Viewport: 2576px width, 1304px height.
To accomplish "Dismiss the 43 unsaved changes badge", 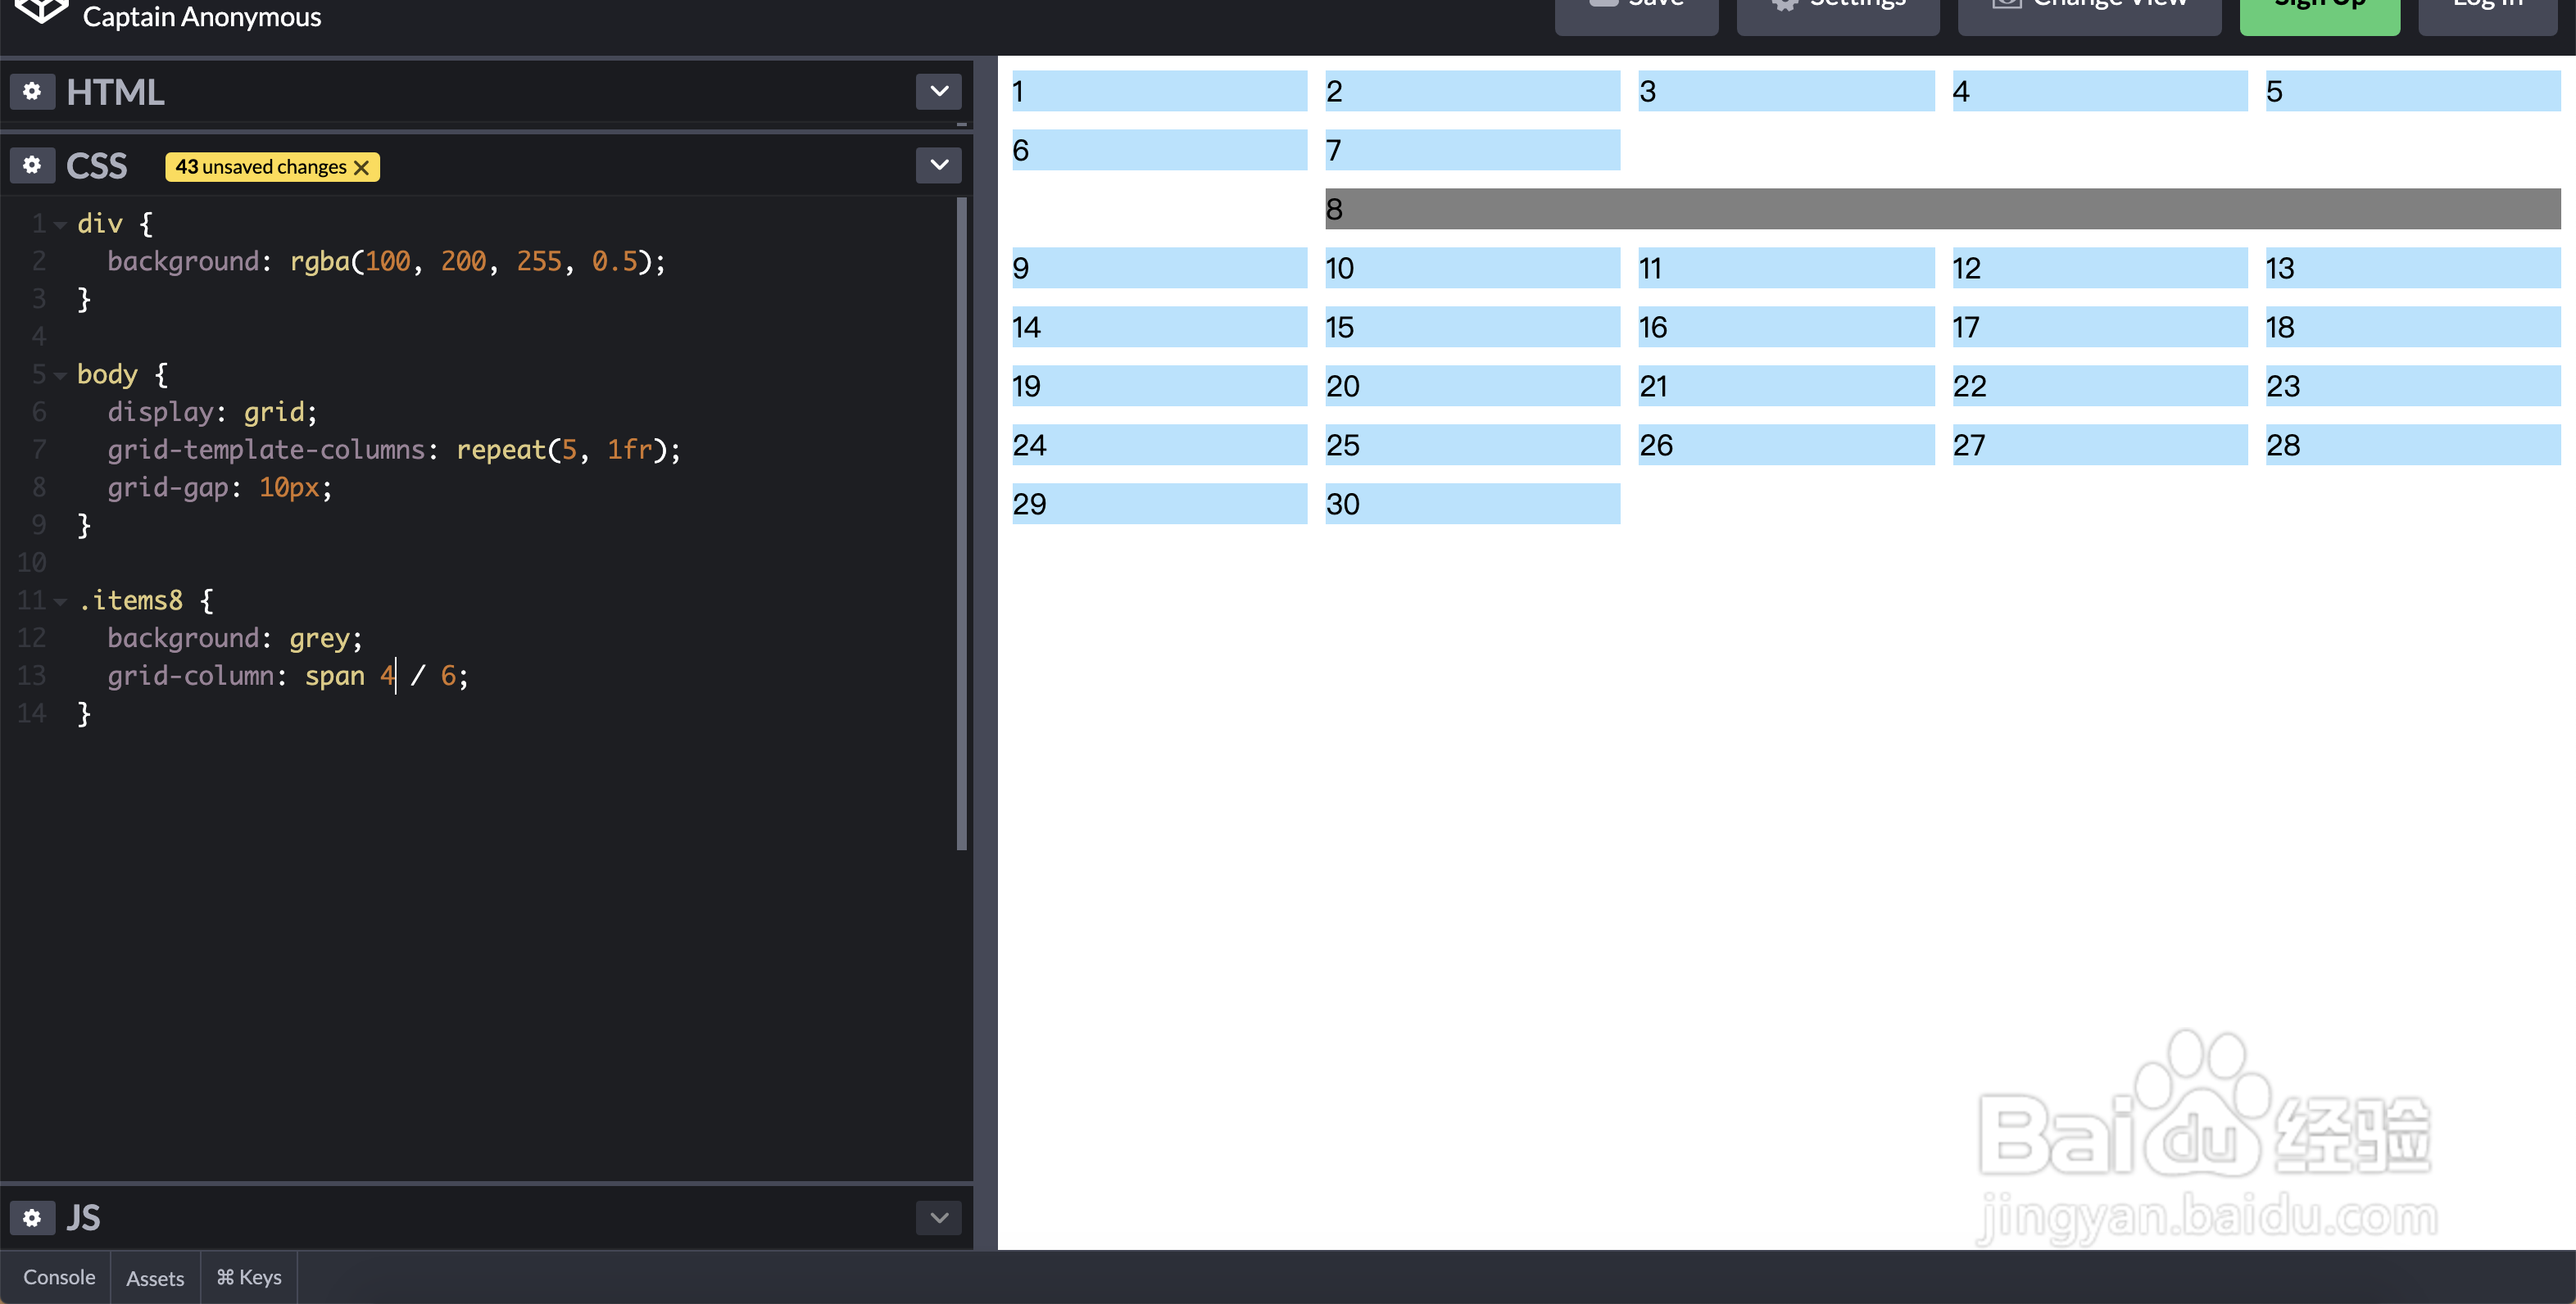I will (362, 167).
